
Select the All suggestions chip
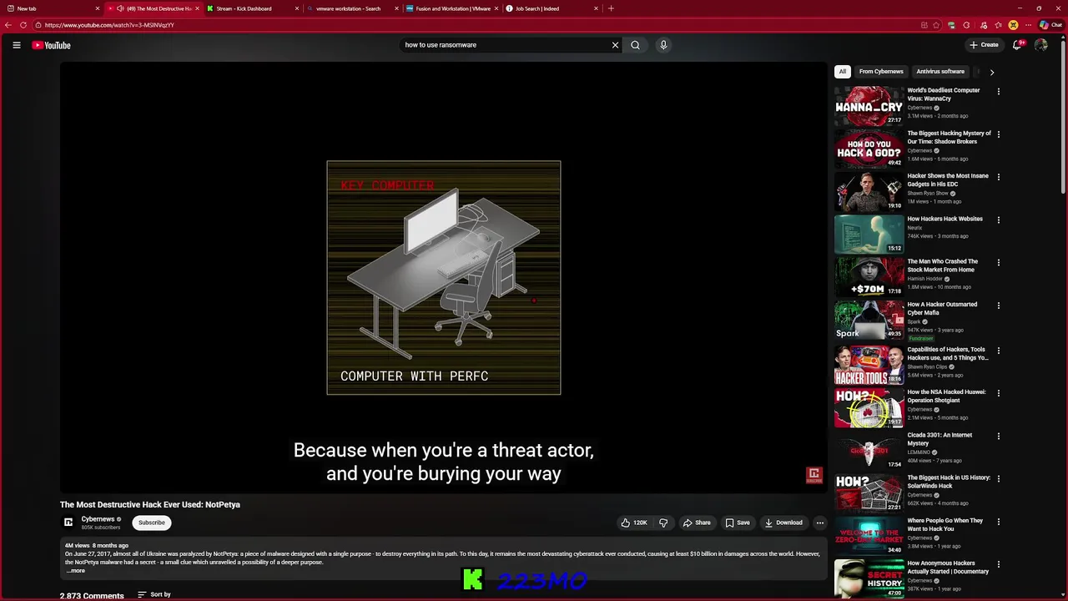[843, 72]
